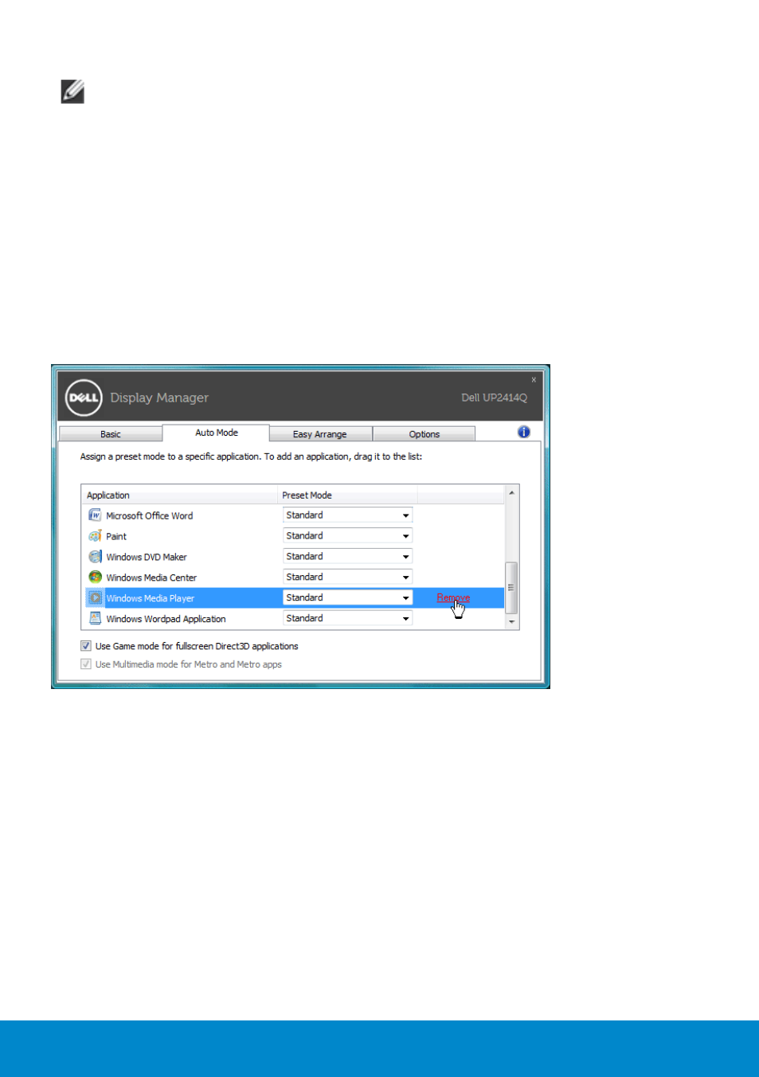Viewport: 759px width, 1077px height.
Task: Expand preset dropdown for Windows Media Player
Action: pyautogui.click(x=347, y=598)
